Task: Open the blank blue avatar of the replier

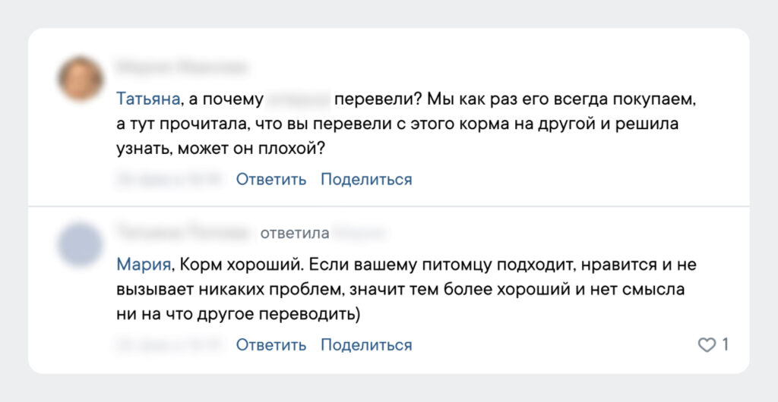Action: [x=81, y=245]
